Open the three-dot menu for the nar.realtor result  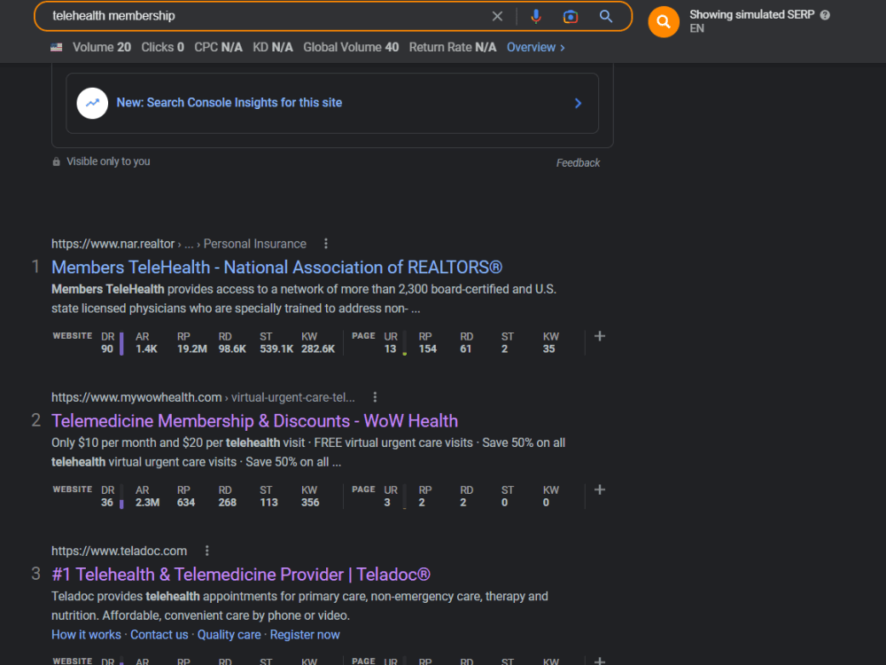pos(325,244)
